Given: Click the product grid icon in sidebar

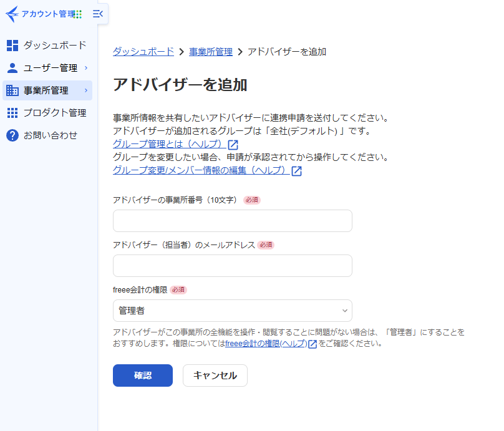Looking at the screenshot, I should (12, 113).
